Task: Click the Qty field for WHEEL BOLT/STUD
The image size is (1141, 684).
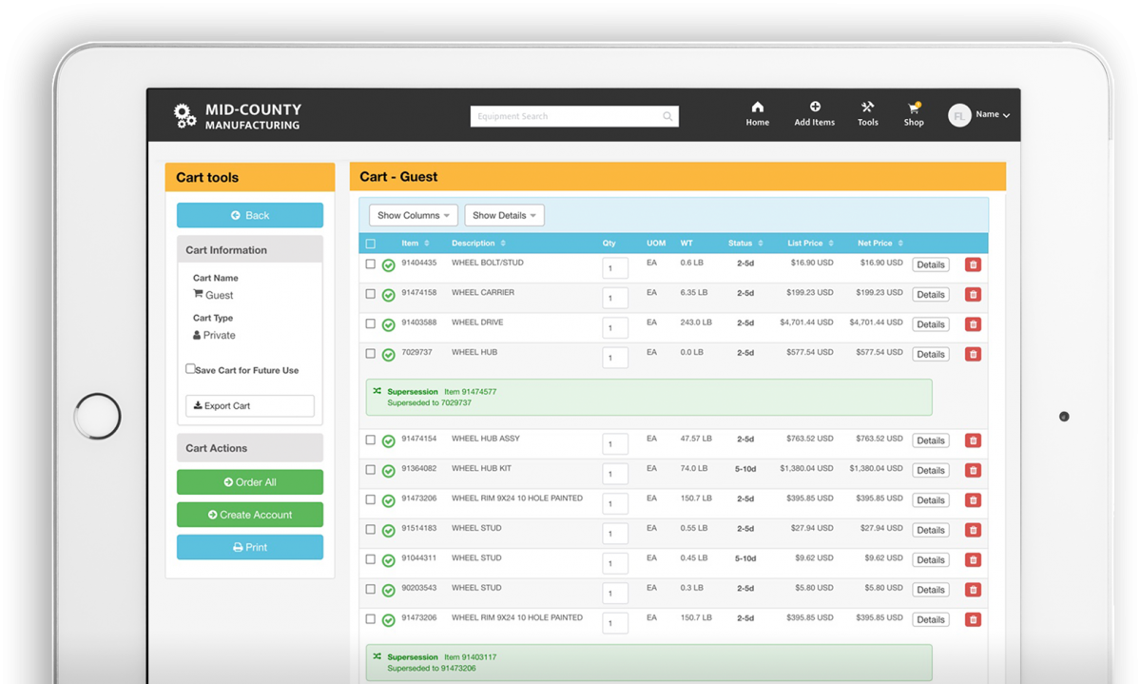Action: point(615,267)
